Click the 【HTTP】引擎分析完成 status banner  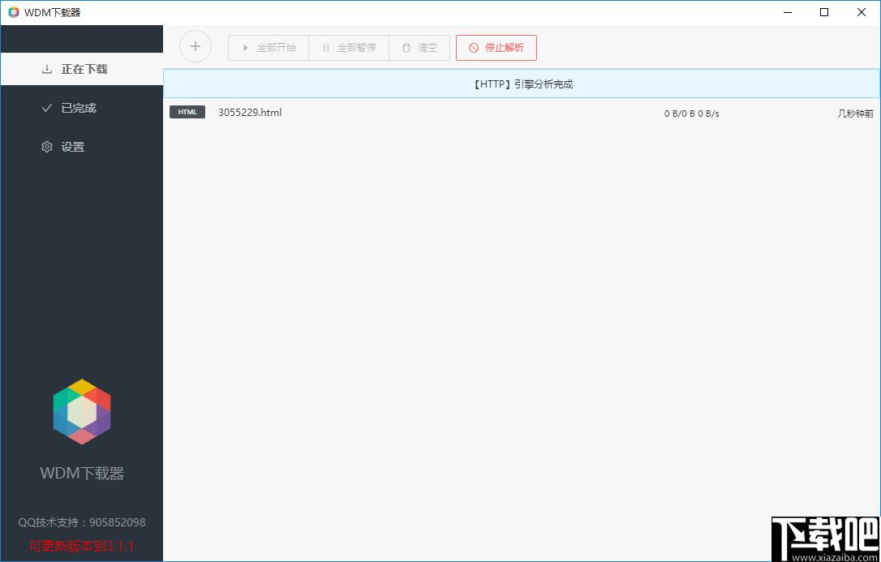coord(522,84)
